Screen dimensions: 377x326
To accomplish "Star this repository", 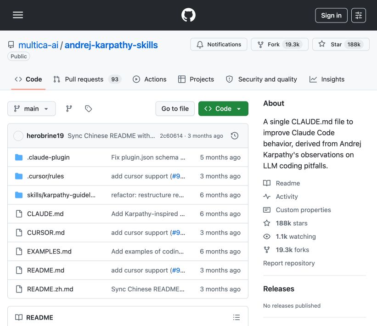I will tap(341, 45).
